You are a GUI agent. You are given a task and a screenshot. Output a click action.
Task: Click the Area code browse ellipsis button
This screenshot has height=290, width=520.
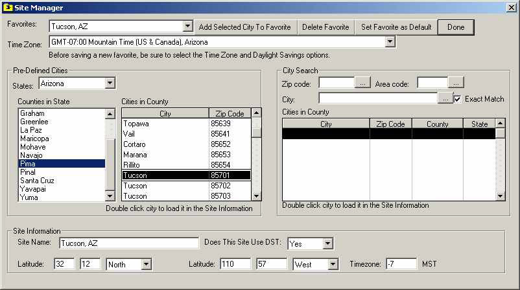click(456, 83)
